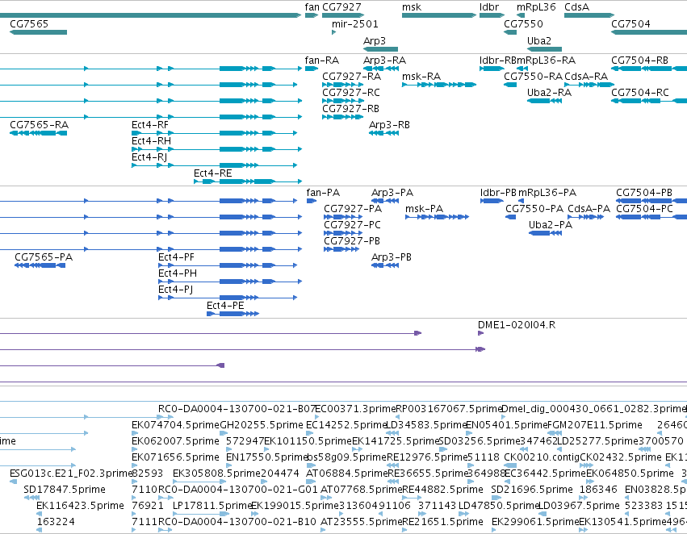
Task: Select the msk gene label
Action: click(x=412, y=7)
